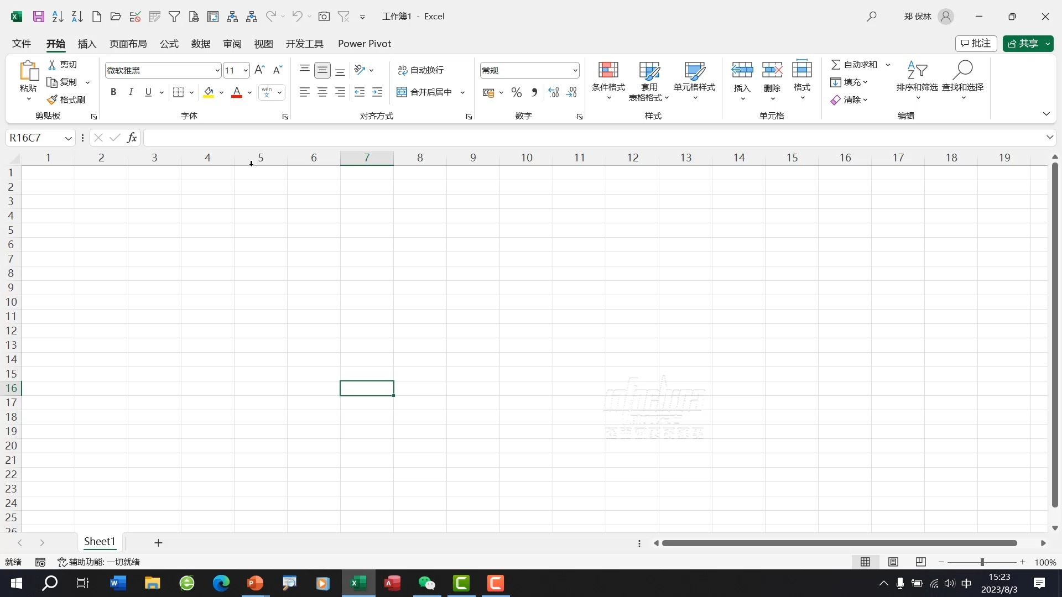Click the increase decimal places icon
The image size is (1062, 597).
coord(554,92)
